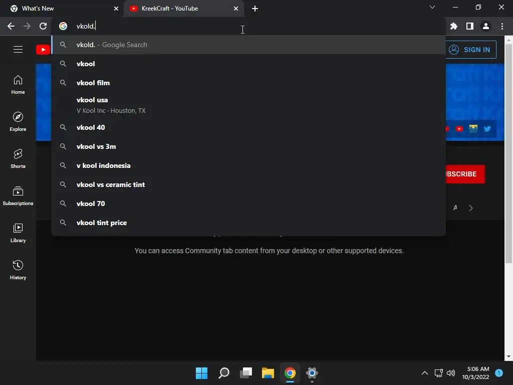Choose the 'vkool film' suggestion
Viewport: 513px width, 385px height.
(248, 83)
